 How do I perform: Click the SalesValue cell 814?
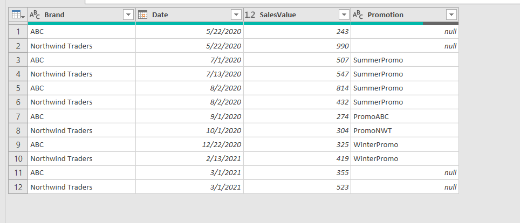297,88
